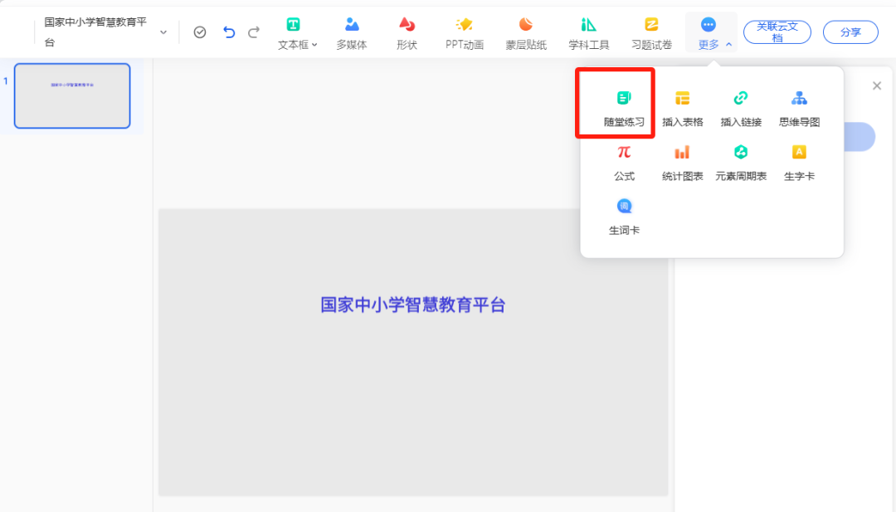The height and width of the screenshot is (512, 896).
Task: Open the 统计图表 chart tool
Action: (x=682, y=163)
